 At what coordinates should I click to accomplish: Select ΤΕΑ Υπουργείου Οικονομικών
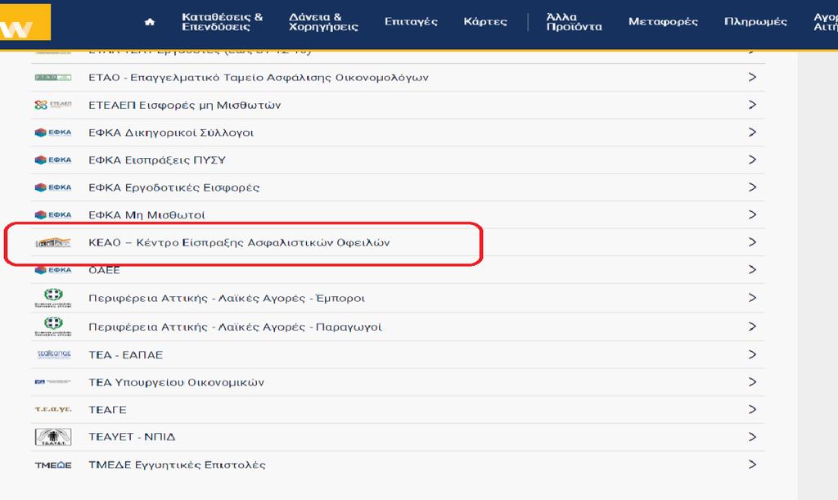(x=177, y=382)
